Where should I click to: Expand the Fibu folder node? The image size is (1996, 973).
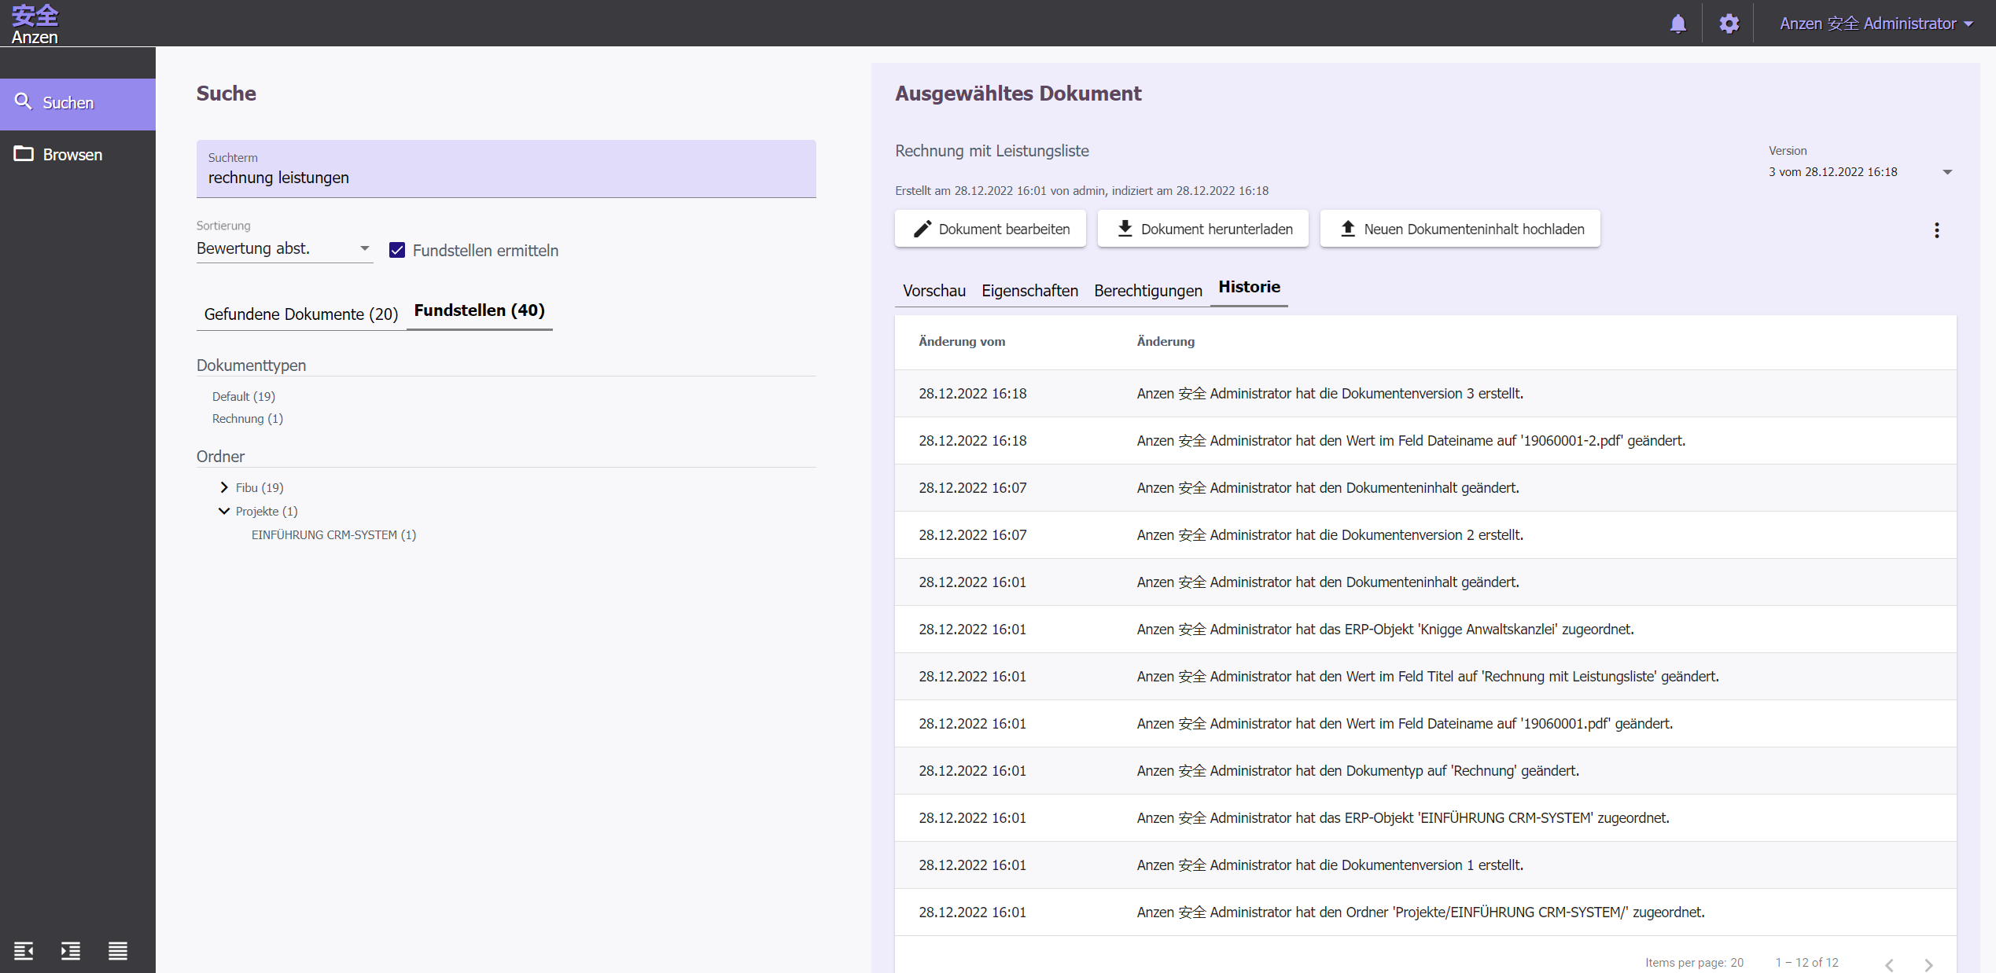(x=224, y=487)
